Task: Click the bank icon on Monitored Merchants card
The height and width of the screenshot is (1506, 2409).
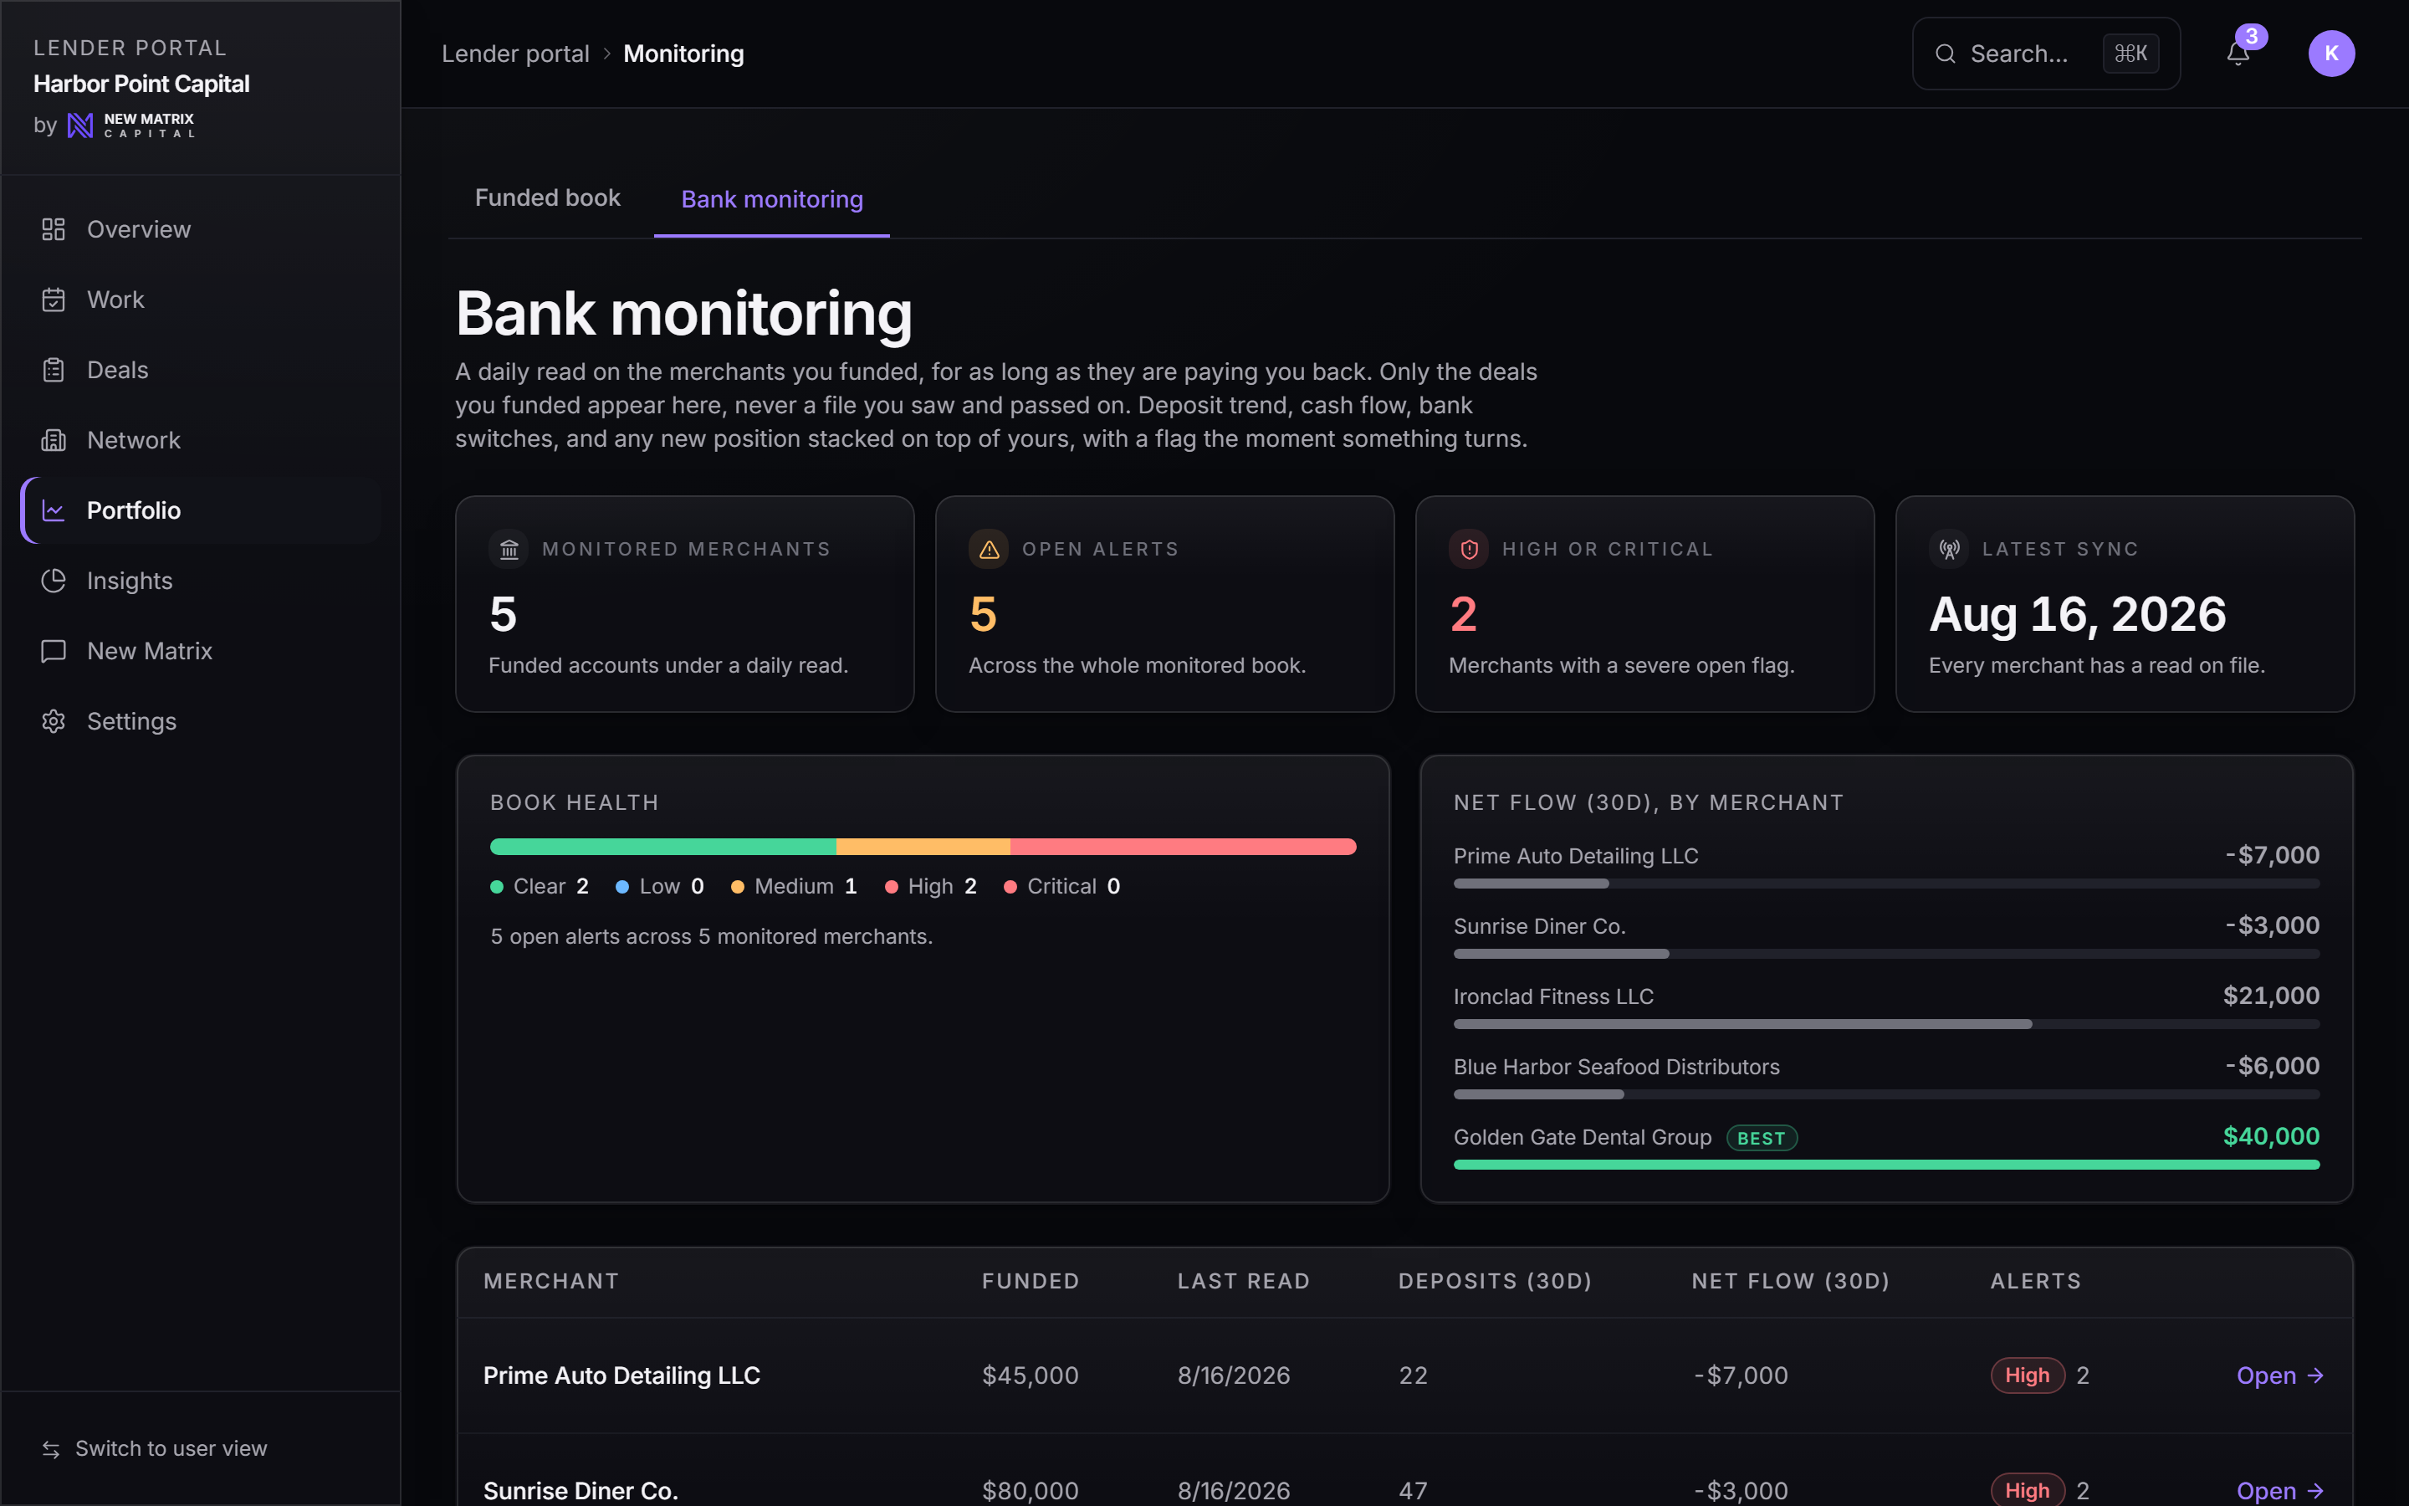Action: [509, 550]
